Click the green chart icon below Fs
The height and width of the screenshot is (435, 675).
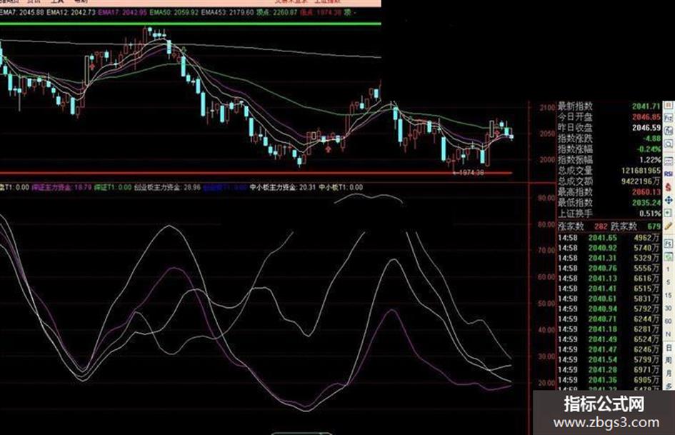point(669,256)
